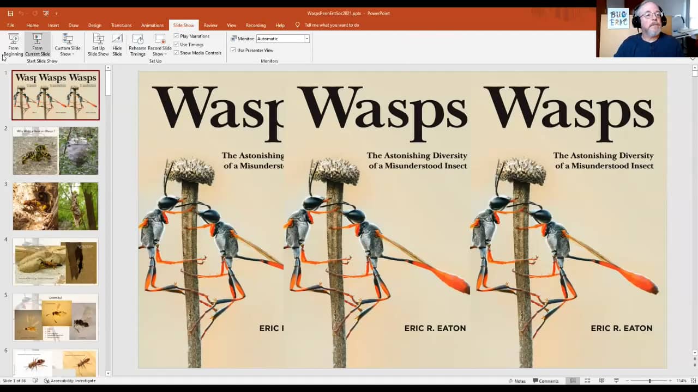Click the Hide Slide button
The height and width of the screenshot is (392, 698).
[x=117, y=45]
